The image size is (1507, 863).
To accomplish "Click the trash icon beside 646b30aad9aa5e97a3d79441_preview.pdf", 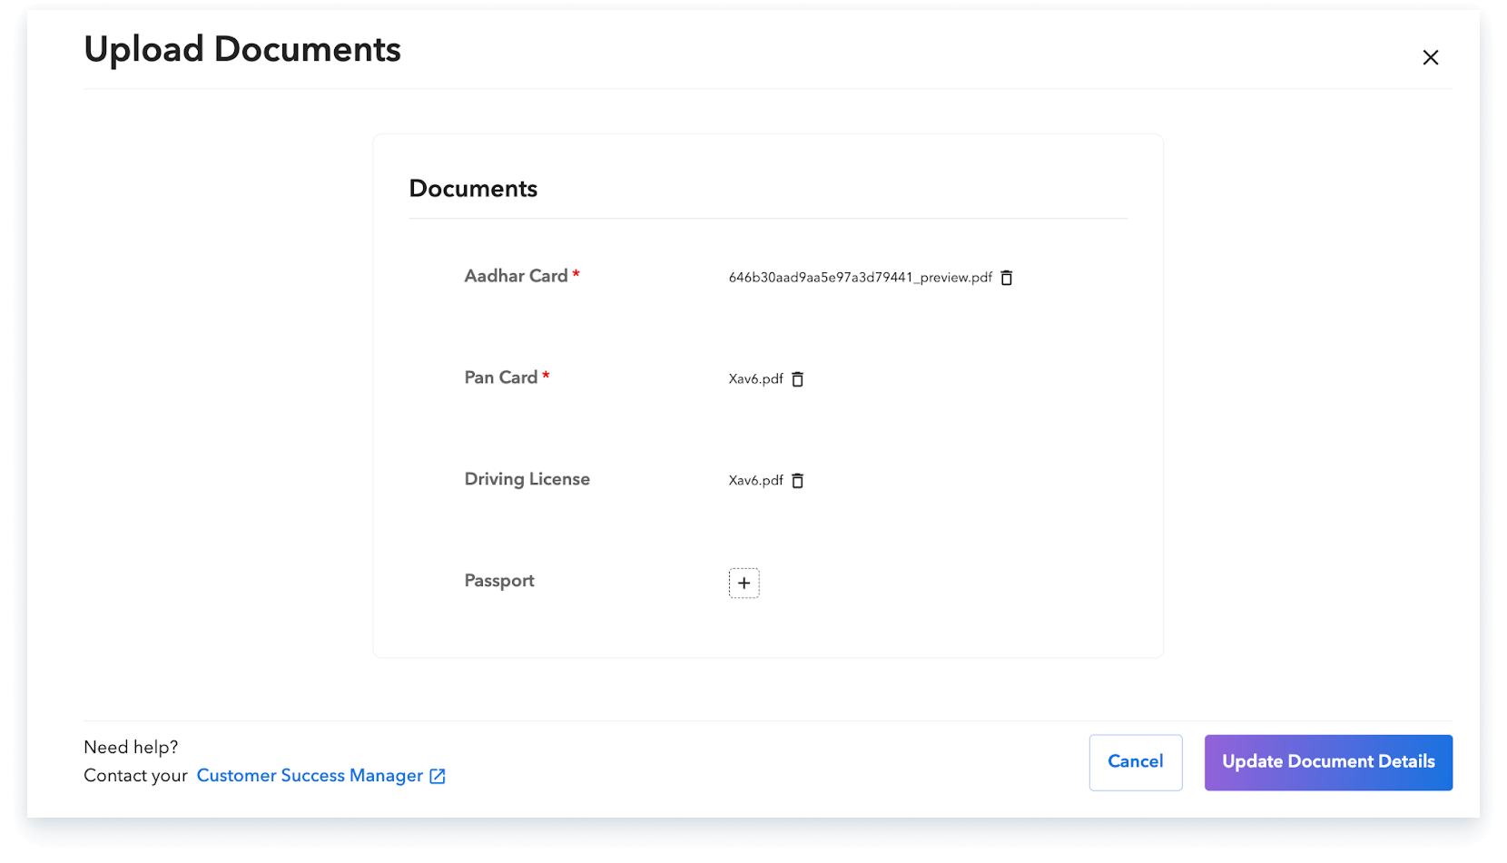I will pyautogui.click(x=1007, y=278).
